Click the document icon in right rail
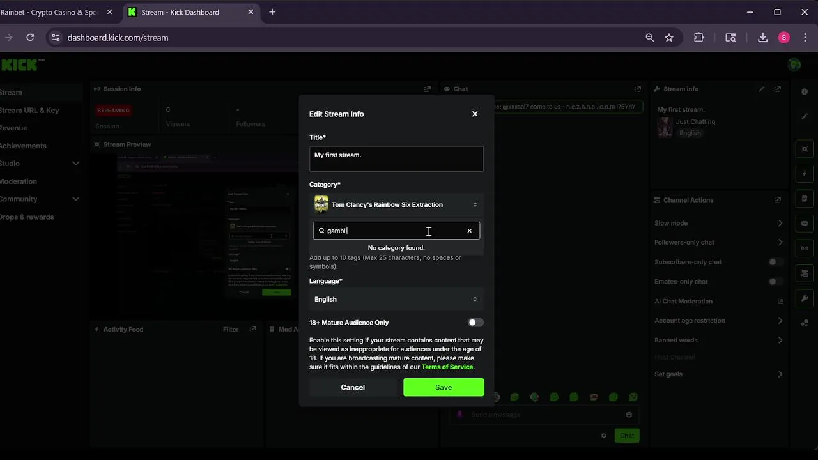 (x=805, y=199)
